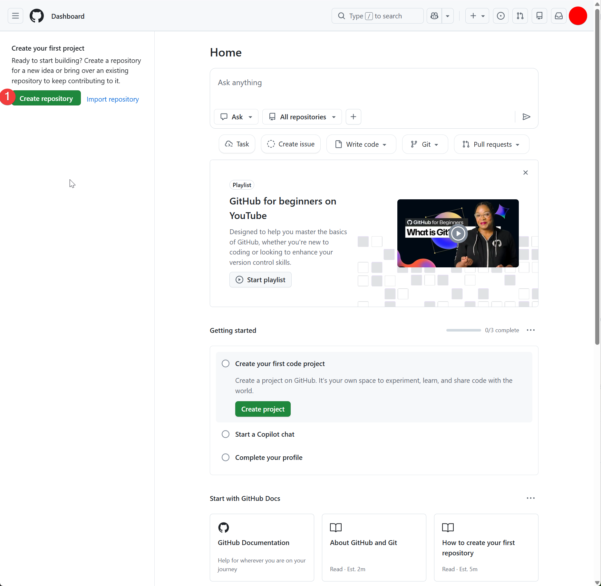This screenshot has height=586, width=601.
Task: Toggle Create your first code project circle
Action: (226, 363)
